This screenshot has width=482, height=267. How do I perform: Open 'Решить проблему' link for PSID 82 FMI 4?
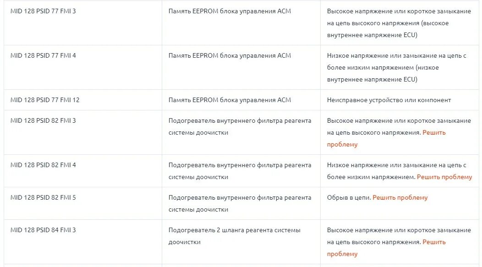click(x=444, y=177)
